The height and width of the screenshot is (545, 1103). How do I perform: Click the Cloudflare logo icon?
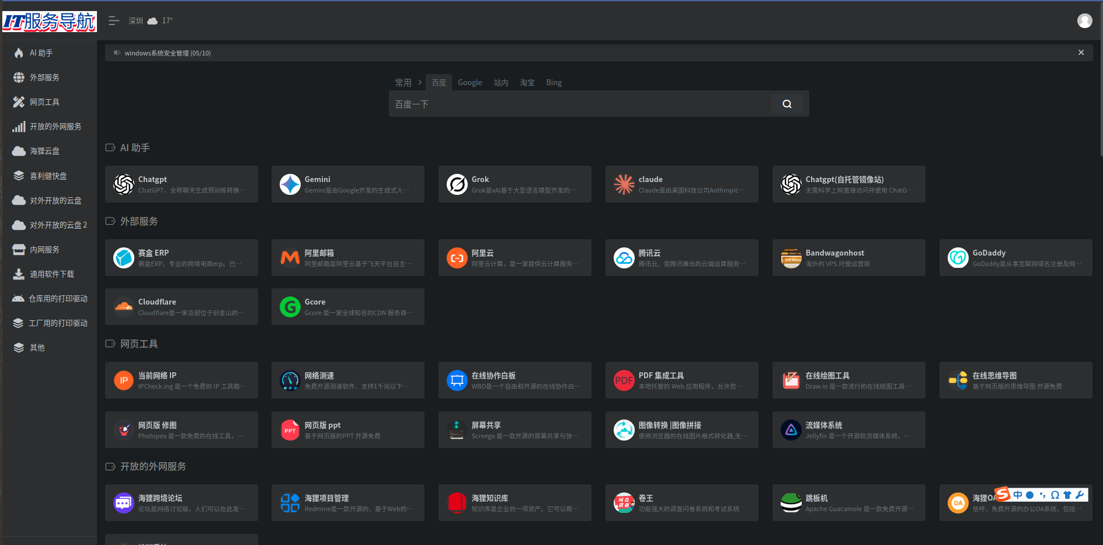[x=124, y=307]
